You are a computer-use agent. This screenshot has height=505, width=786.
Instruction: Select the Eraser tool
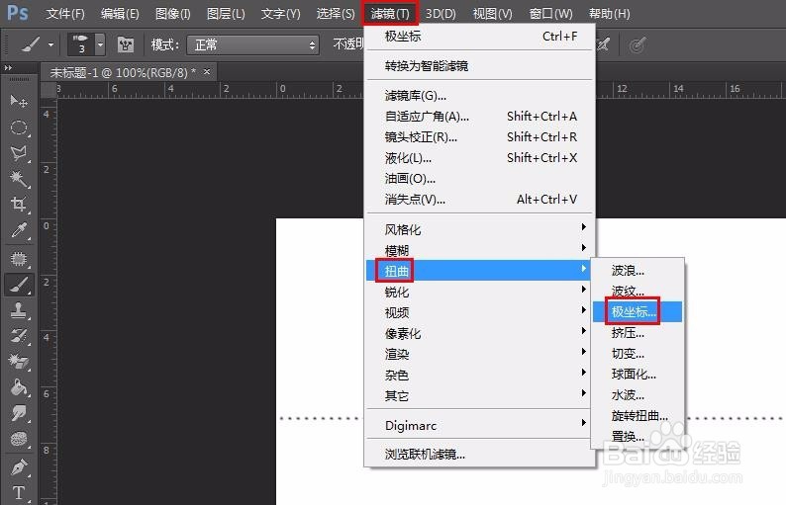click(x=19, y=362)
